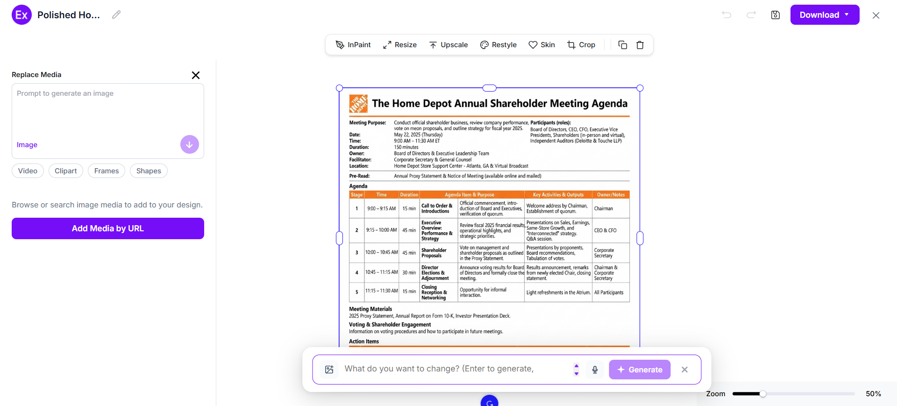The image size is (897, 406).
Task: Switch to the Frames media tab
Action: 107,171
